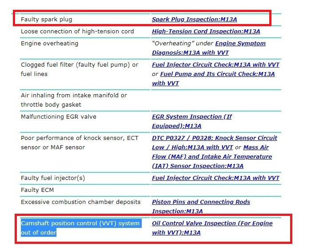The height and width of the screenshot is (247, 323).
Task: Open the High-Tension Cord Inspection link
Action: pyautogui.click(x=206, y=32)
